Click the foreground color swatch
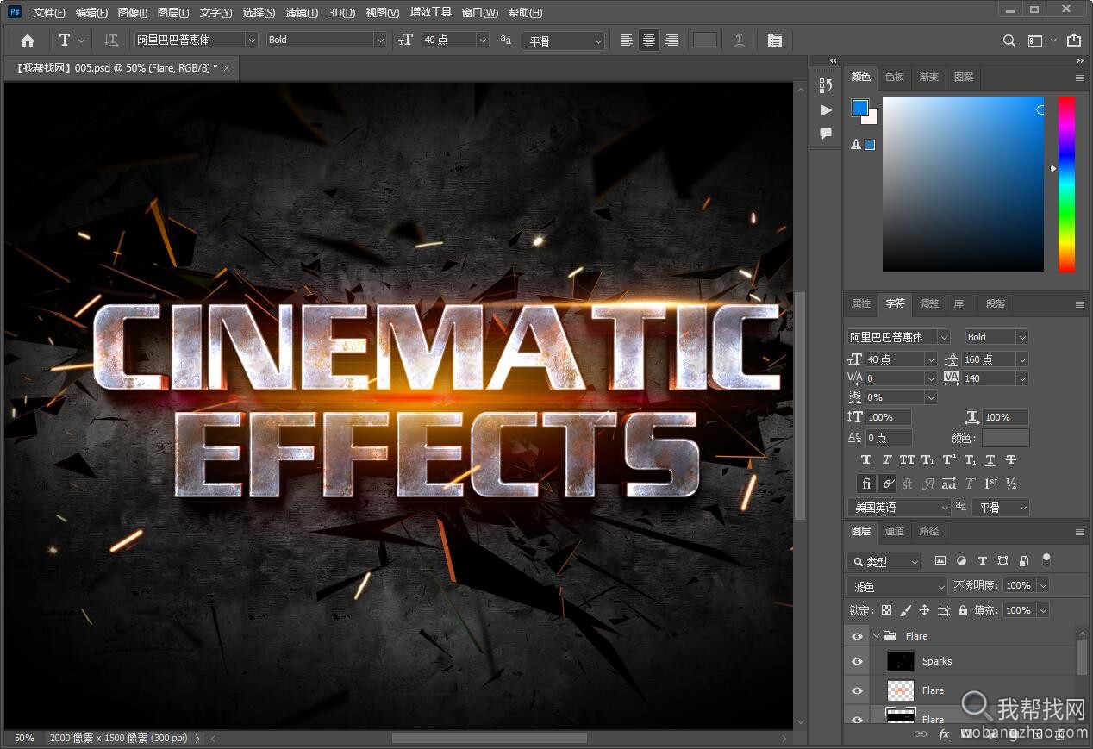The height and width of the screenshot is (749, 1093). pos(860,108)
